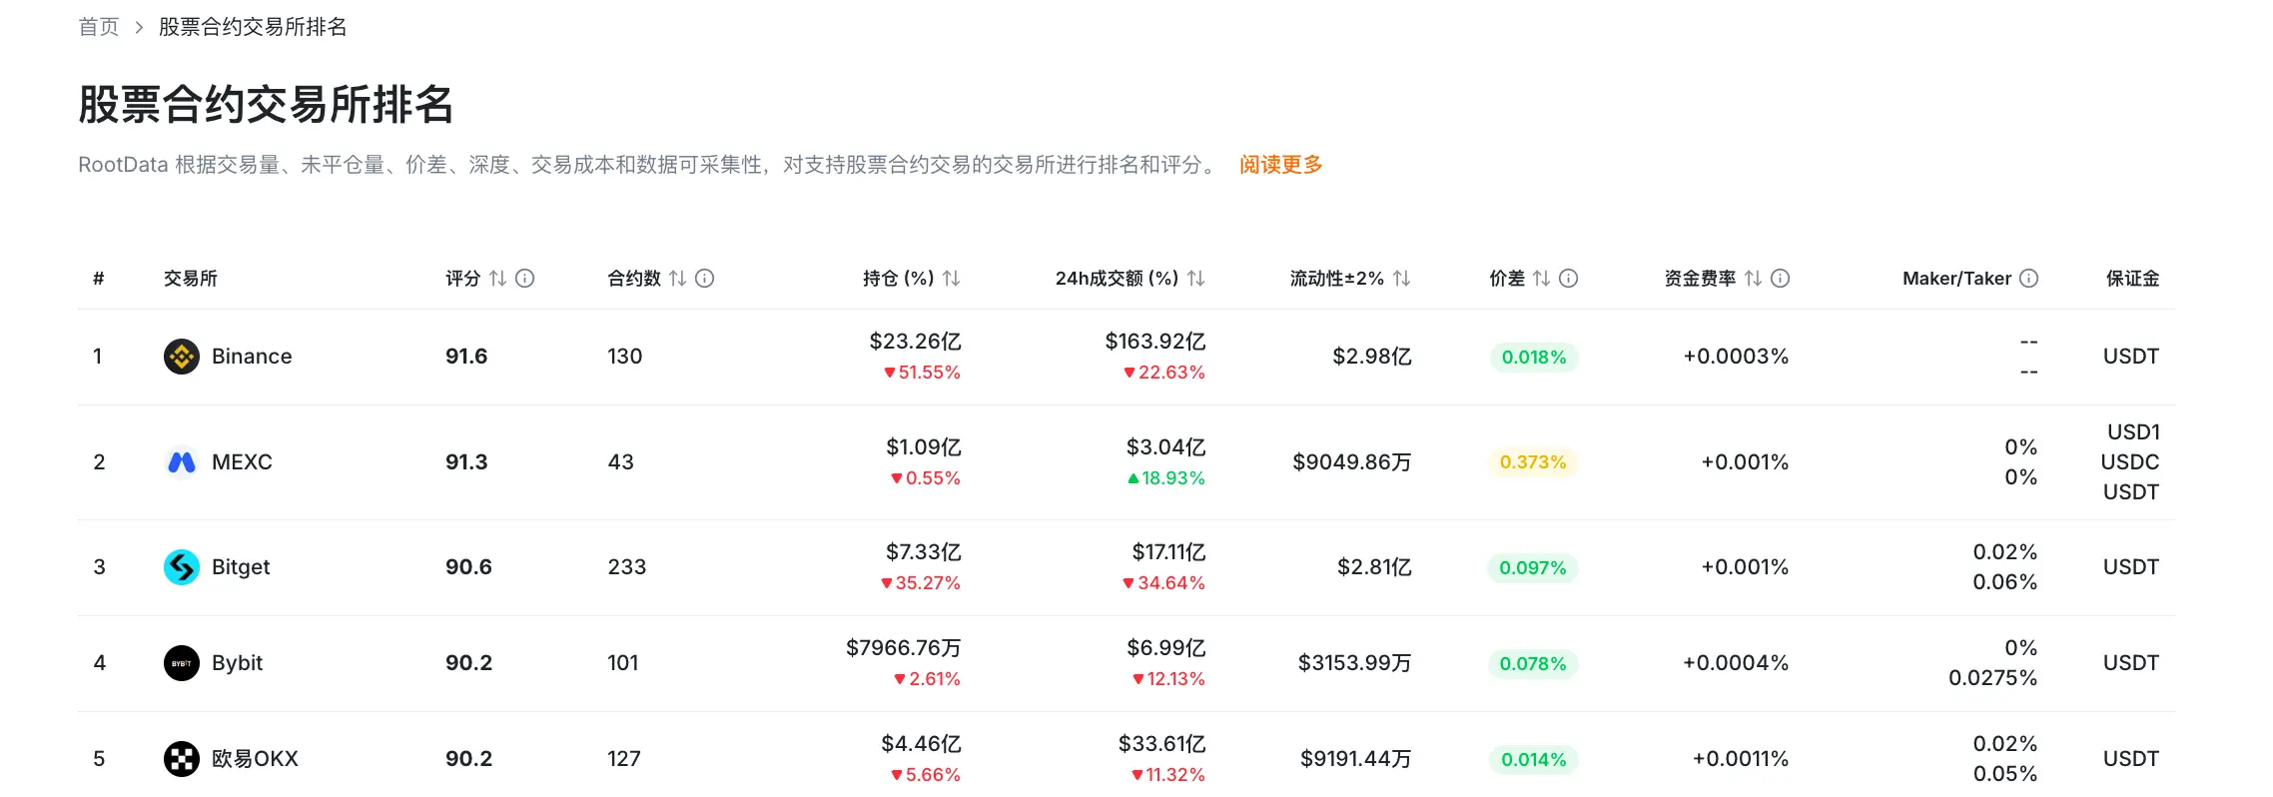Click MEXC margin USDC
The image size is (2273, 797).
point(2130,462)
